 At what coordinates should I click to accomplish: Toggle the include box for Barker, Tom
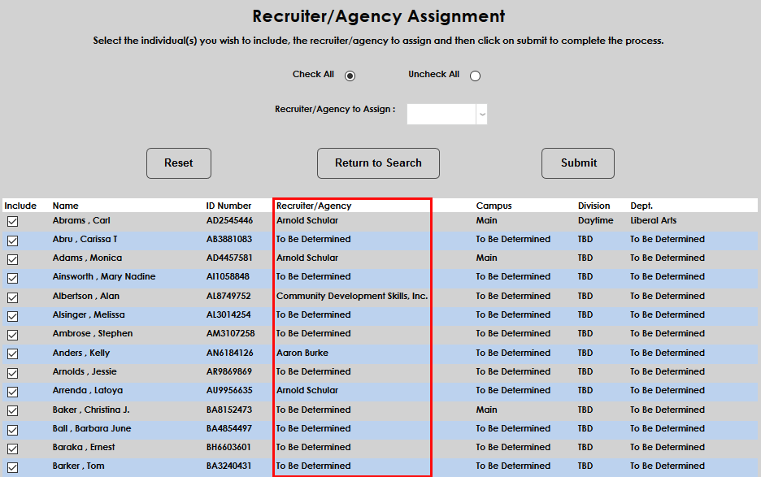pos(12,466)
